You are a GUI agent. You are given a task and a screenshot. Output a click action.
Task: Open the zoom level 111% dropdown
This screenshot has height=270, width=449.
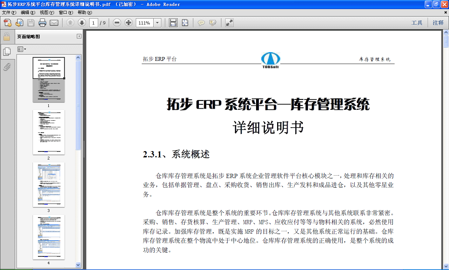pyautogui.click(x=157, y=22)
